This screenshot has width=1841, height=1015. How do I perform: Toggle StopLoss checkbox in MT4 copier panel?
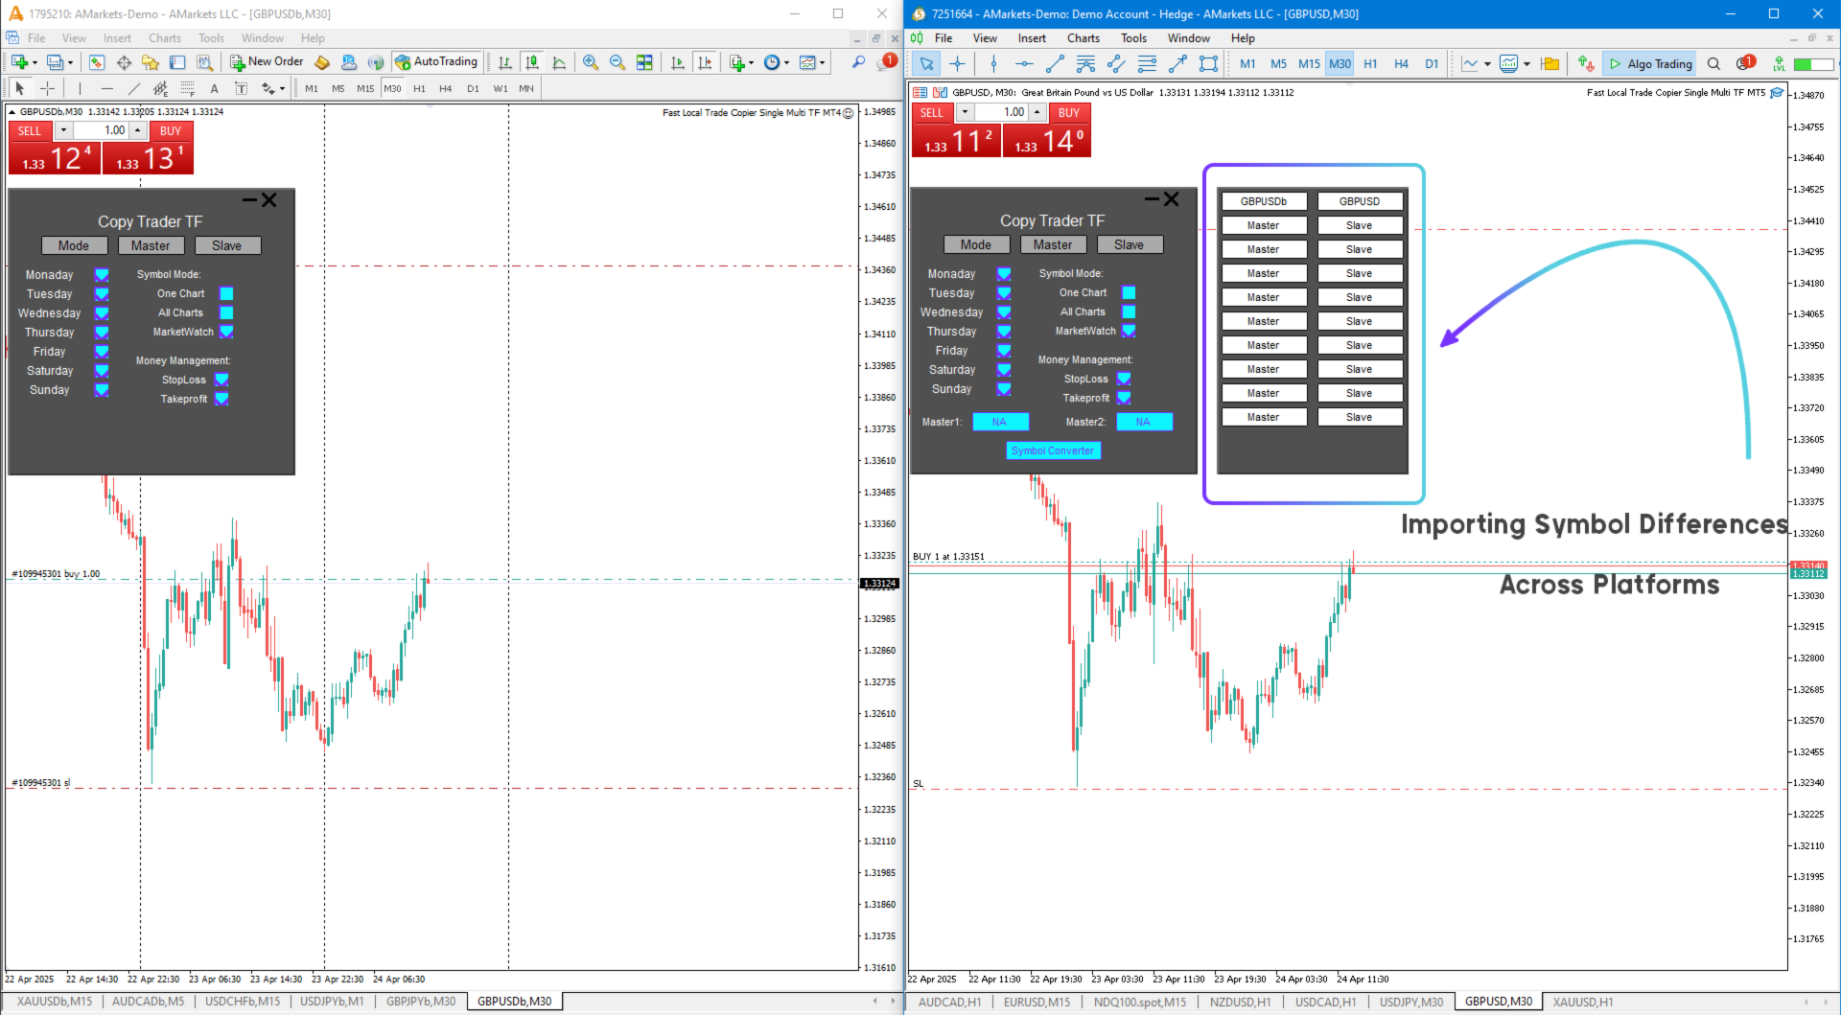pyautogui.click(x=221, y=380)
